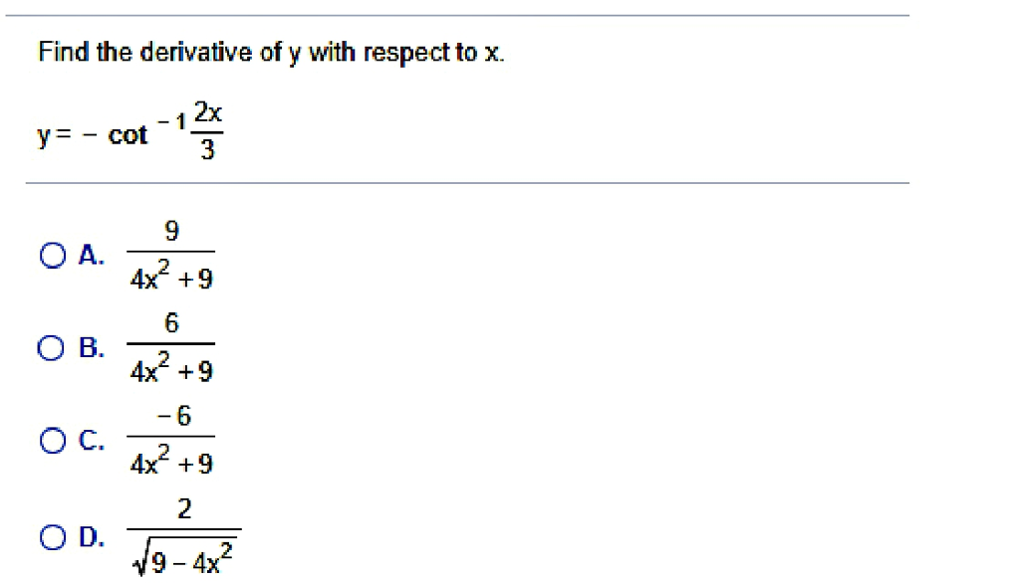Click the fraction 2x over 3

click(208, 129)
